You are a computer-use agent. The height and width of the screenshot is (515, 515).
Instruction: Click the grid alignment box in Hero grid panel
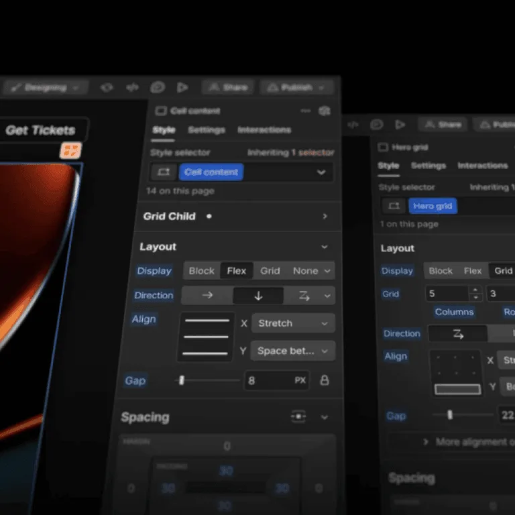tap(456, 373)
